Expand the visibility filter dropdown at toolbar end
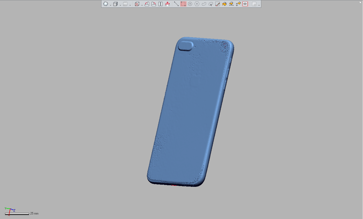 [259, 5]
